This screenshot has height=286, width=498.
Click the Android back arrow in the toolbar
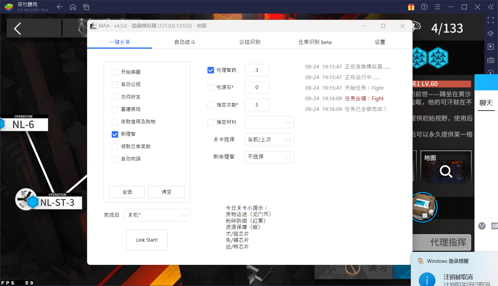point(60,7)
